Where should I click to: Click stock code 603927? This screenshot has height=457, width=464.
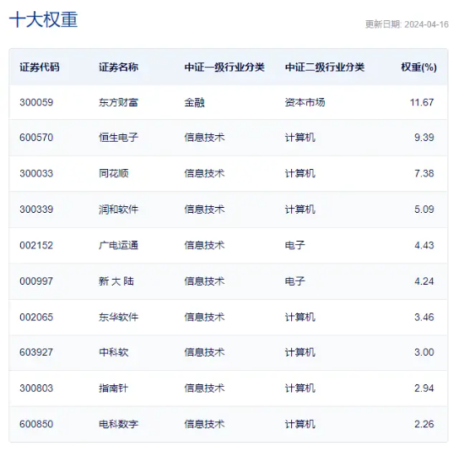click(x=36, y=352)
